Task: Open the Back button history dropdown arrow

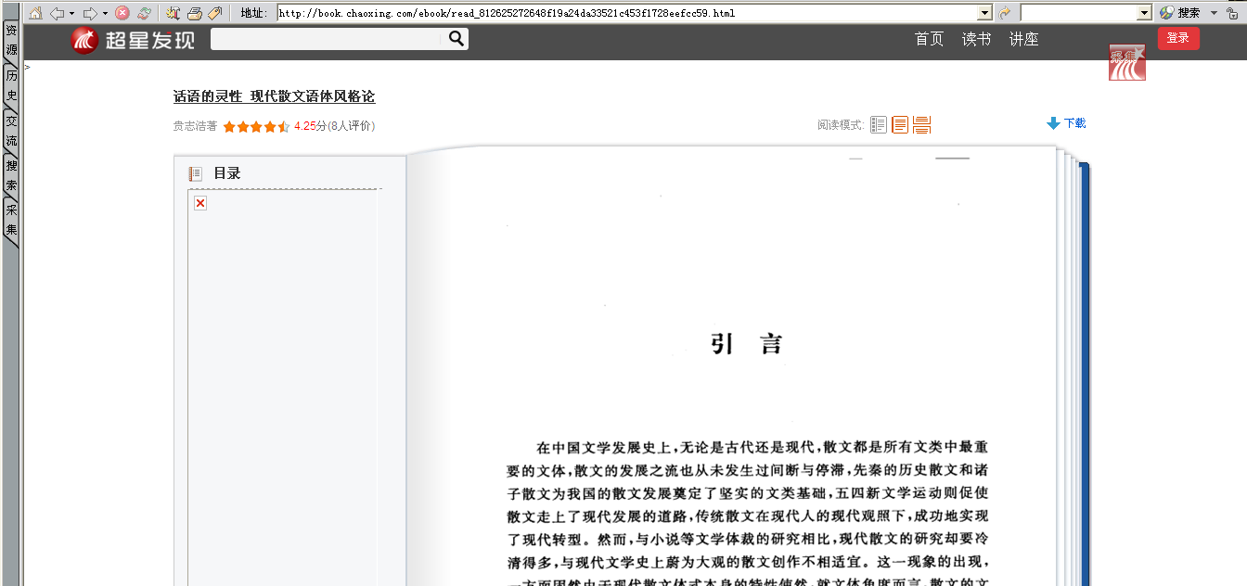Action: point(72,13)
